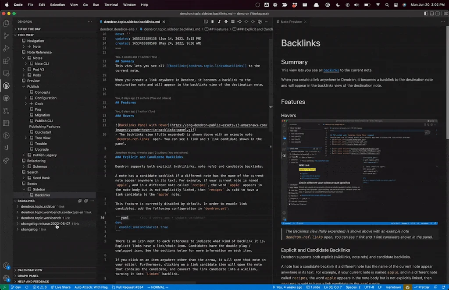The image size is (449, 290).
Task: Apply italic formatting from the editor toolbar
Action: pos(219,21)
